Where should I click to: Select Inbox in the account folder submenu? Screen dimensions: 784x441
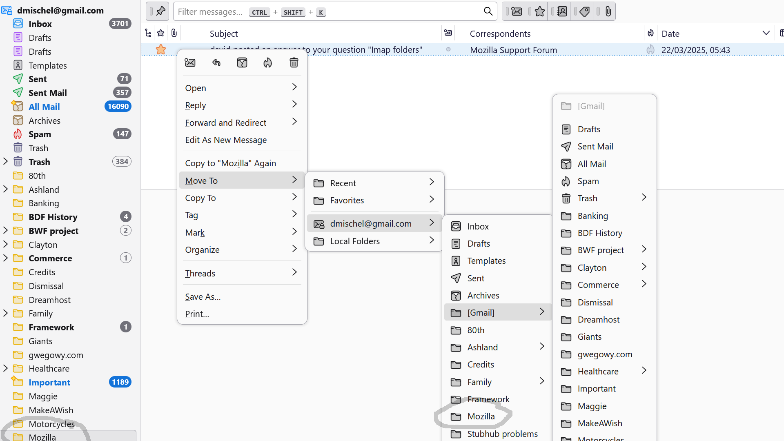pyautogui.click(x=498, y=226)
